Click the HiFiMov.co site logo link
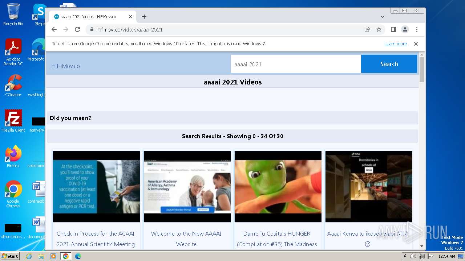The image size is (465, 261). point(66,66)
